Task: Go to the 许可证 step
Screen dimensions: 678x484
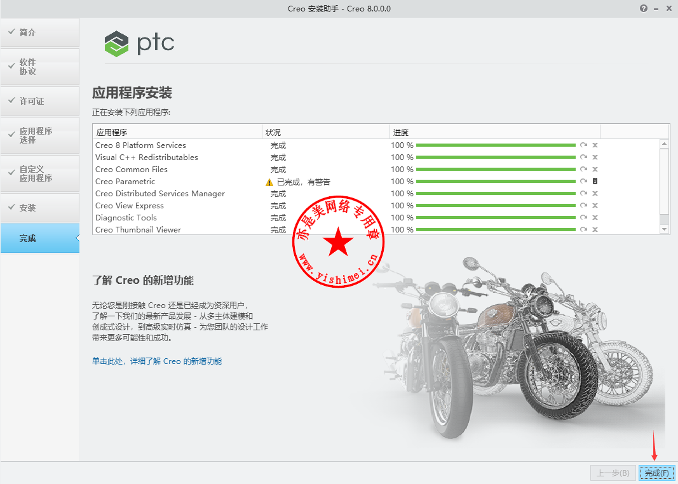Action: pos(40,101)
